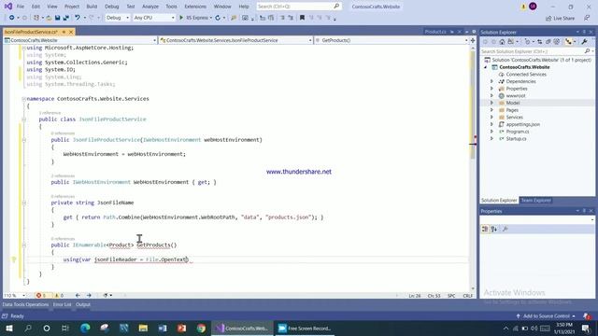This screenshot has height=336, width=598.
Task: Open the Data Tools Operations tab
Action: pyautogui.click(x=25, y=304)
